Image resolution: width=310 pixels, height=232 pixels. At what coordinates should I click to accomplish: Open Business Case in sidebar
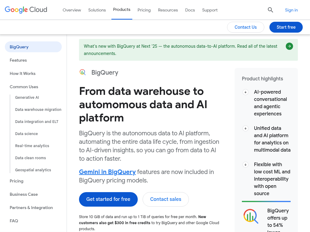tap(24, 194)
